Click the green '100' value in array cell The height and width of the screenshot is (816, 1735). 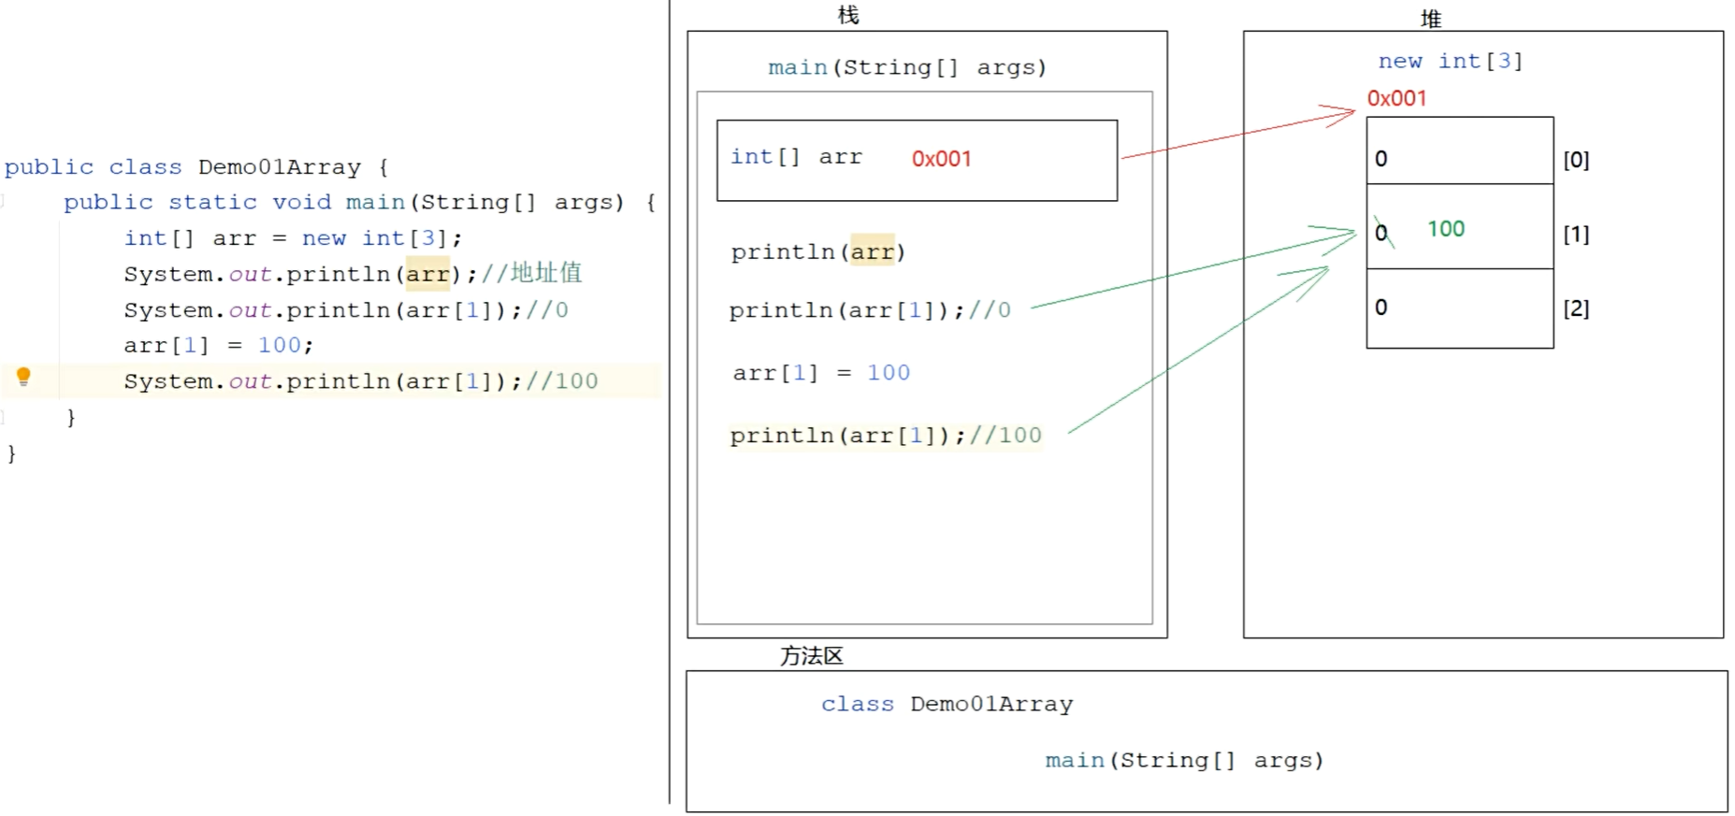click(x=1446, y=229)
